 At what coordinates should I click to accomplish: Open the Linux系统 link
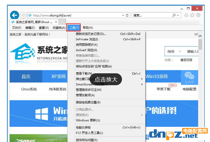tap(29, 89)
